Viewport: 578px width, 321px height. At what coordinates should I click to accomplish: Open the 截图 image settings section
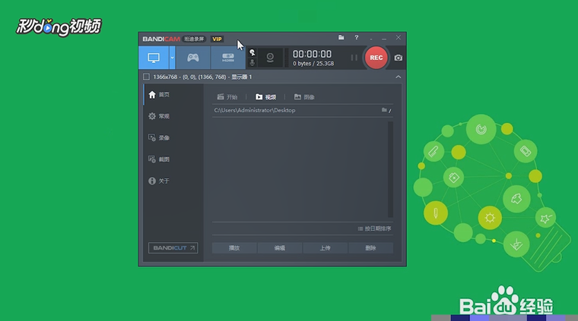coord(173,159)
